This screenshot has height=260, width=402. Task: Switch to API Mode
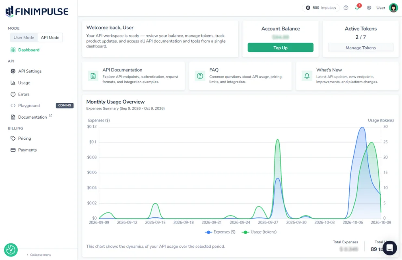[50, 37]
